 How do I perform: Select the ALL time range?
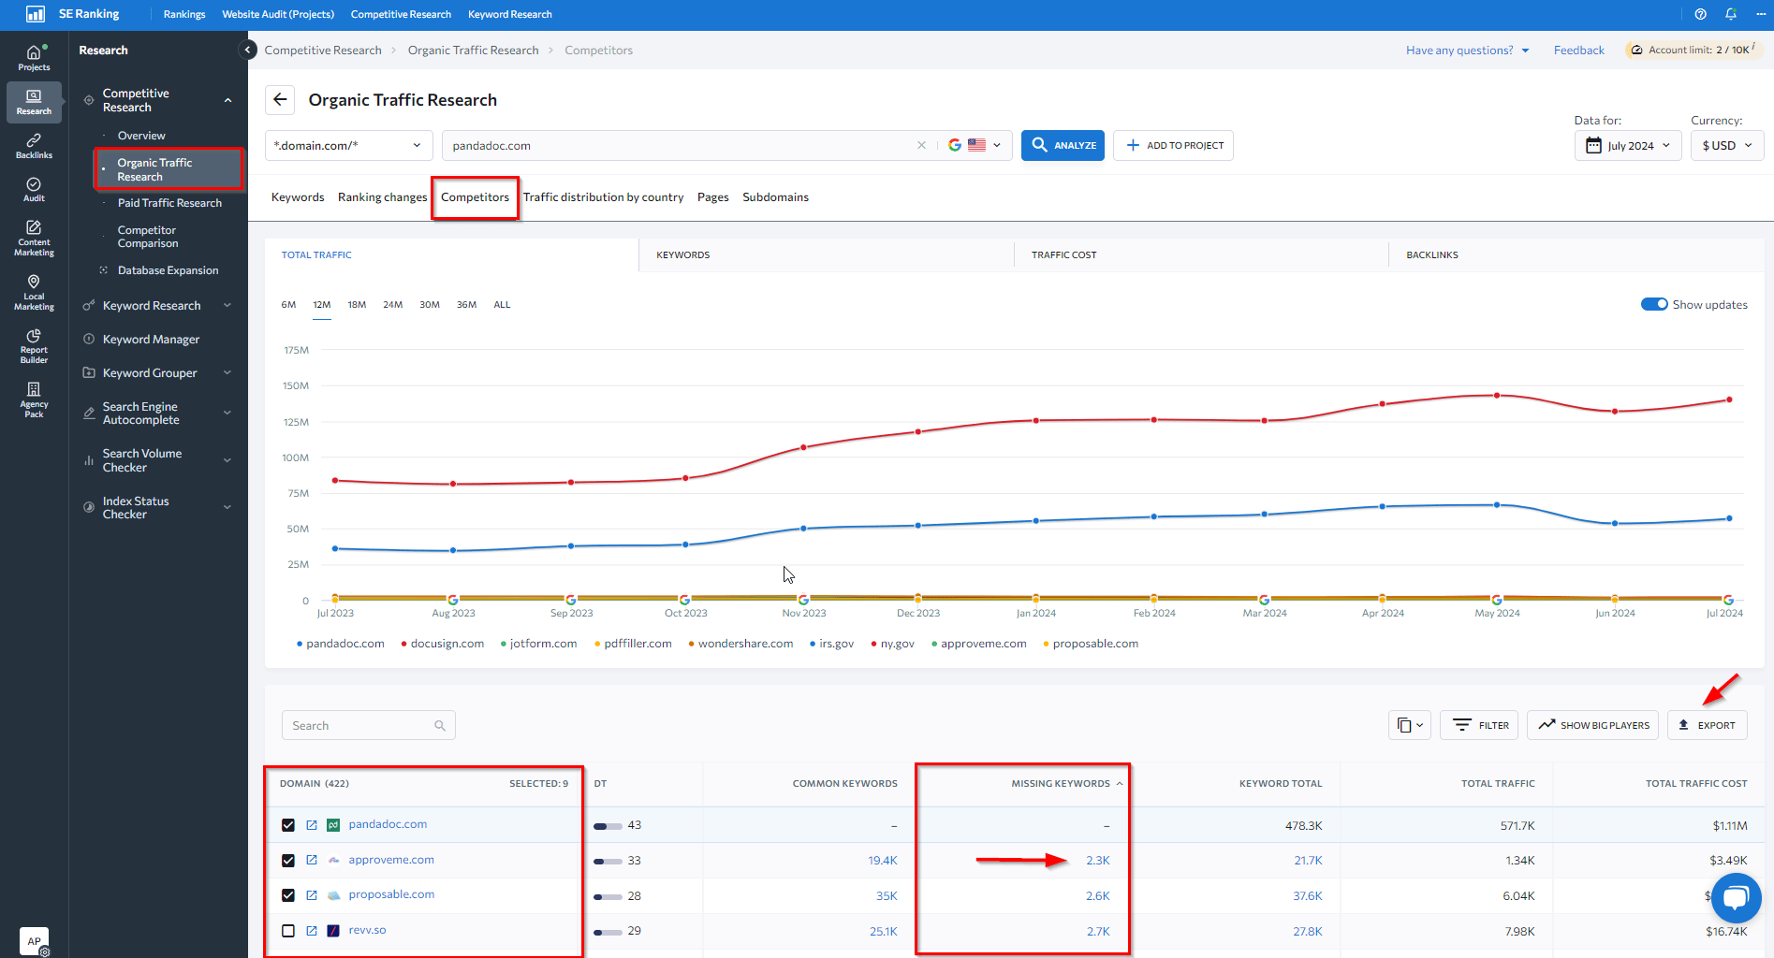(502, 304)
